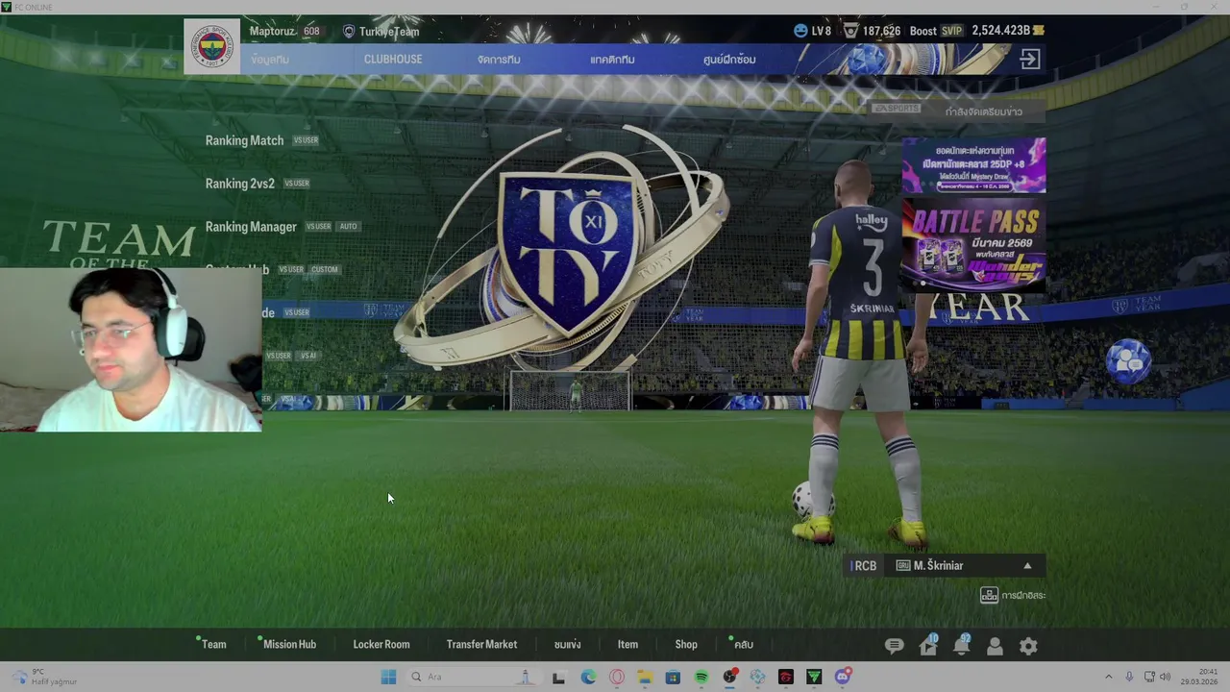
Task: Click the microphone tray icon
Action: tap(1129, 677)
